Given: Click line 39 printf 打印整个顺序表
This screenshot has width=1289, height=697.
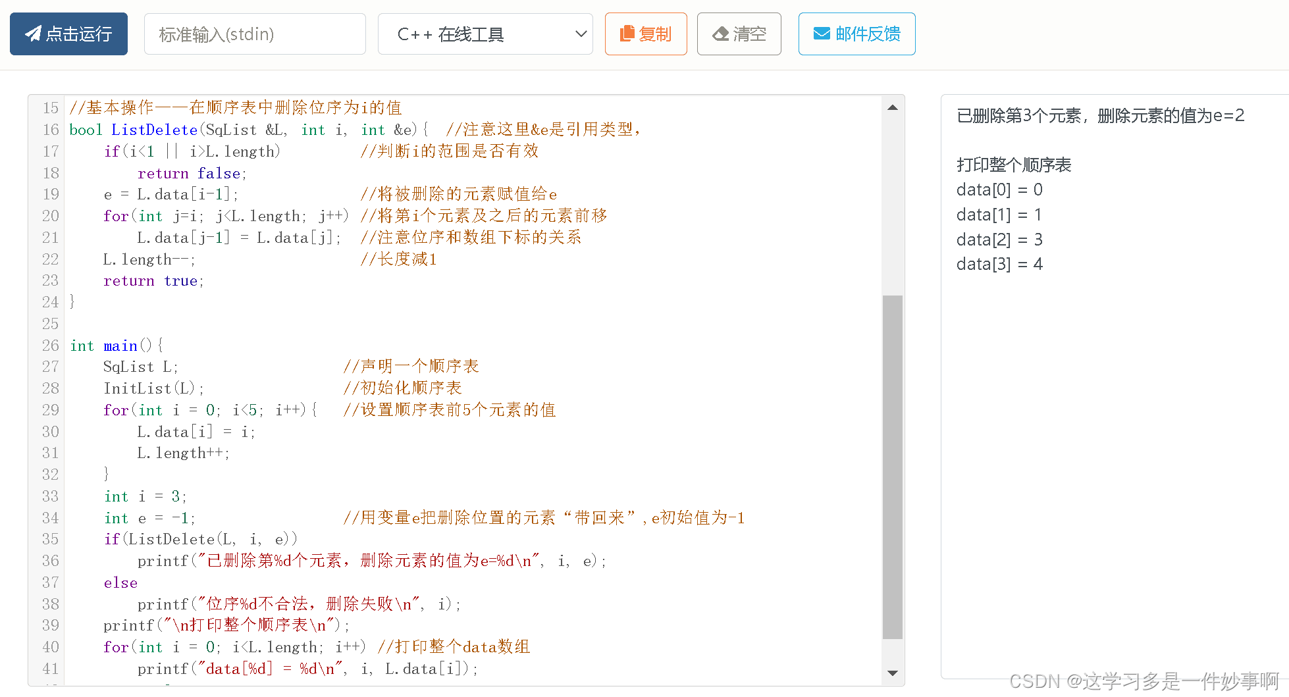Looking at the screenshot, I should (226, 625).
